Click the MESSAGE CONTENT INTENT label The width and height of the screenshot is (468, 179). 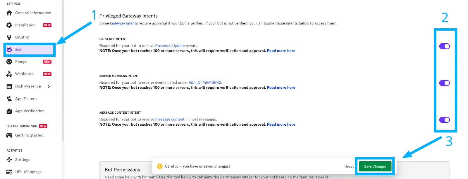[x=120, y=113]
